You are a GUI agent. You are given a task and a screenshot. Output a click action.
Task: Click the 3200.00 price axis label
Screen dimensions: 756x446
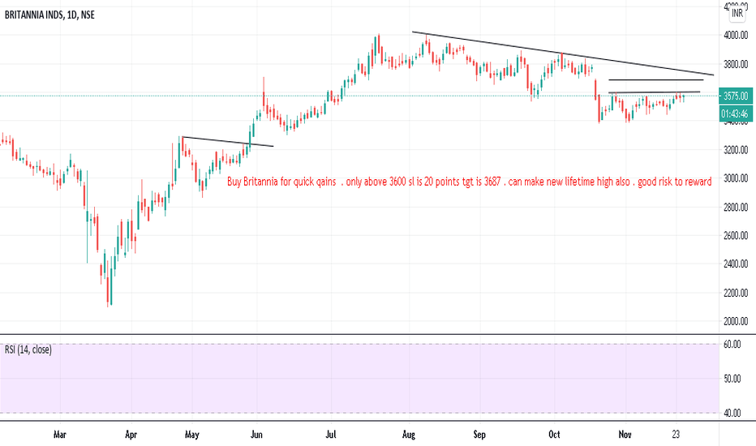click(736, 150)
